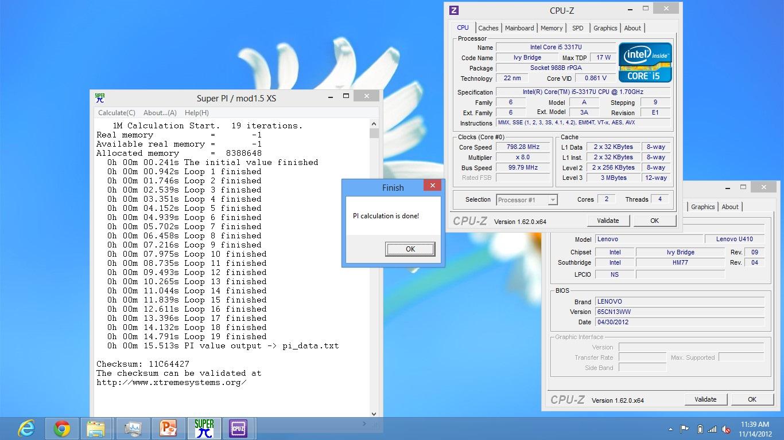Switch to the SPD tab
Viewport: 784px width, 440px height.
578,28
